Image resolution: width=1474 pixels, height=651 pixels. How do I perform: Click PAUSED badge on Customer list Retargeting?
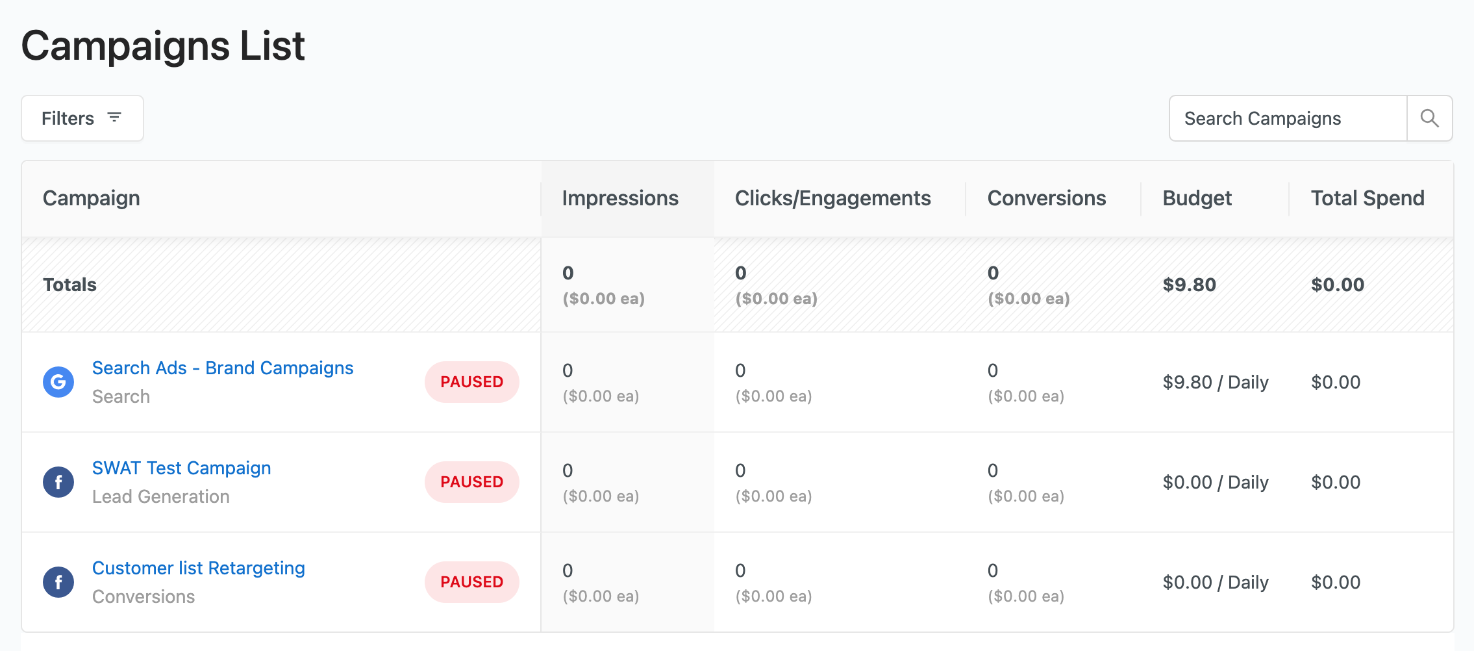pyautogui.click(x=471, y=582)
